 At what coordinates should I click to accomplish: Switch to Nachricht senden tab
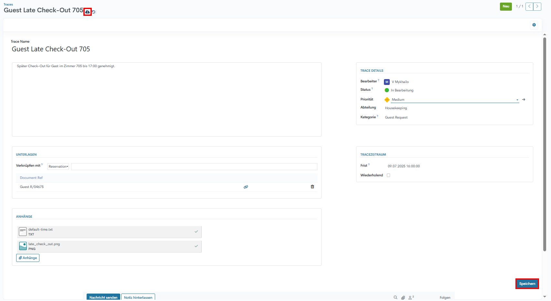103,297
